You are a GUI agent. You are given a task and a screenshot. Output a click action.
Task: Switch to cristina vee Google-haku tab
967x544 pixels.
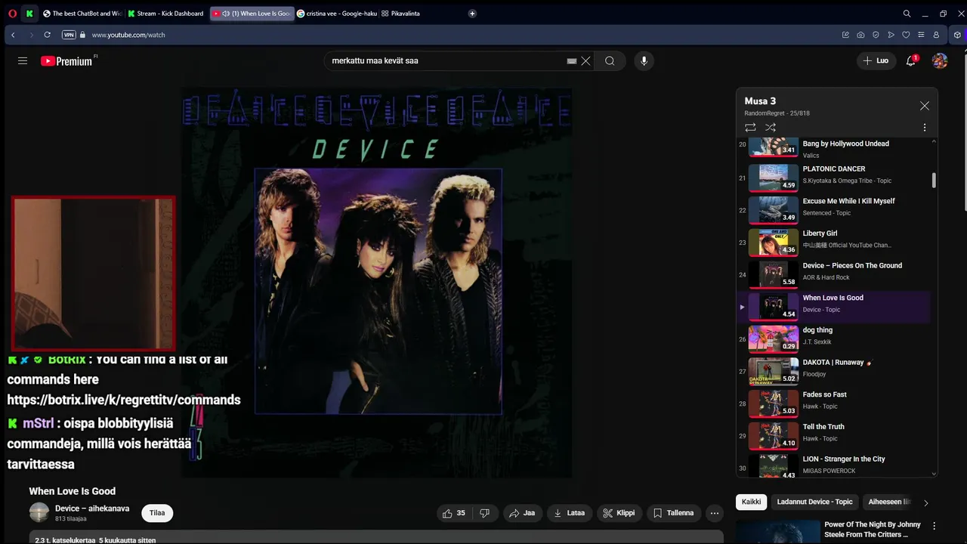coord(336,14)
